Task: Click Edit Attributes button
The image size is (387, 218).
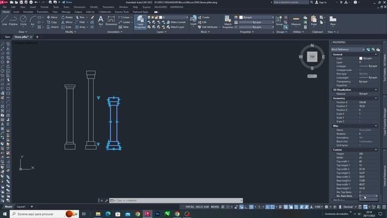Action: pyautogui.click(x=207, y=27)
